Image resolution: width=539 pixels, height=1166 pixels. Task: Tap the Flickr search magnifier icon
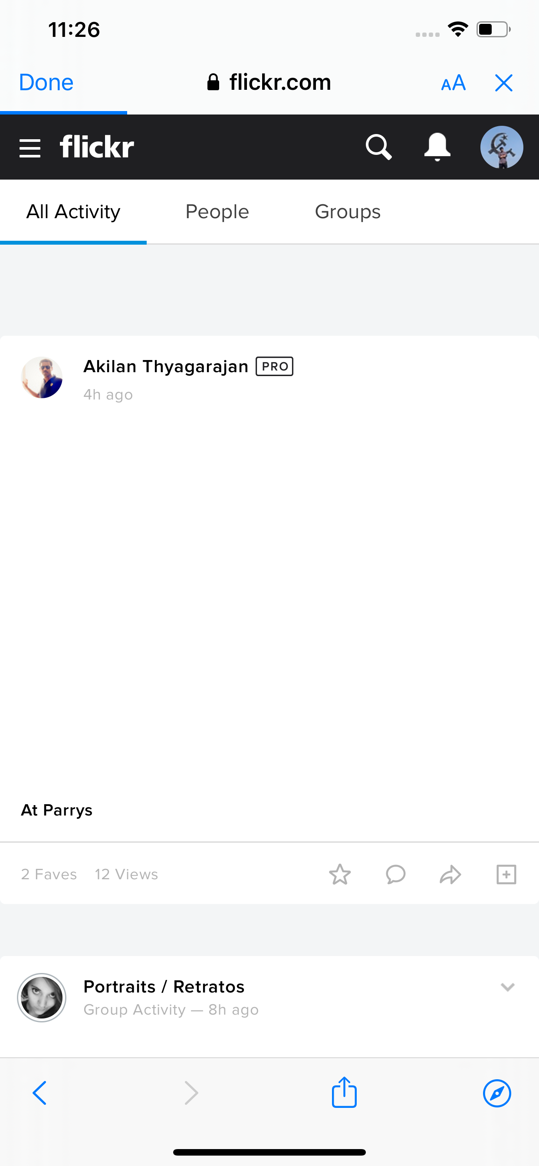click(379, 147)
